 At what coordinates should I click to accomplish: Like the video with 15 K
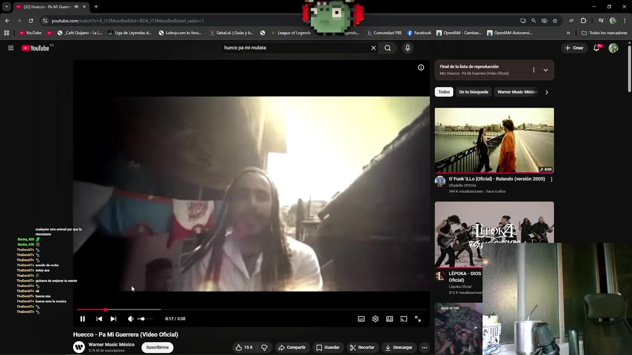coord(244,347)
